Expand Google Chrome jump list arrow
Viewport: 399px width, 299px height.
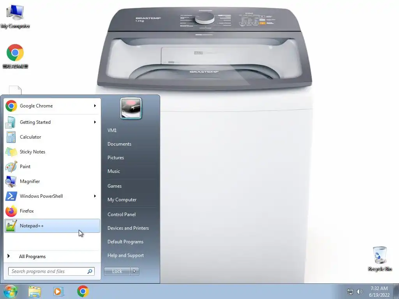coord(95,106)
